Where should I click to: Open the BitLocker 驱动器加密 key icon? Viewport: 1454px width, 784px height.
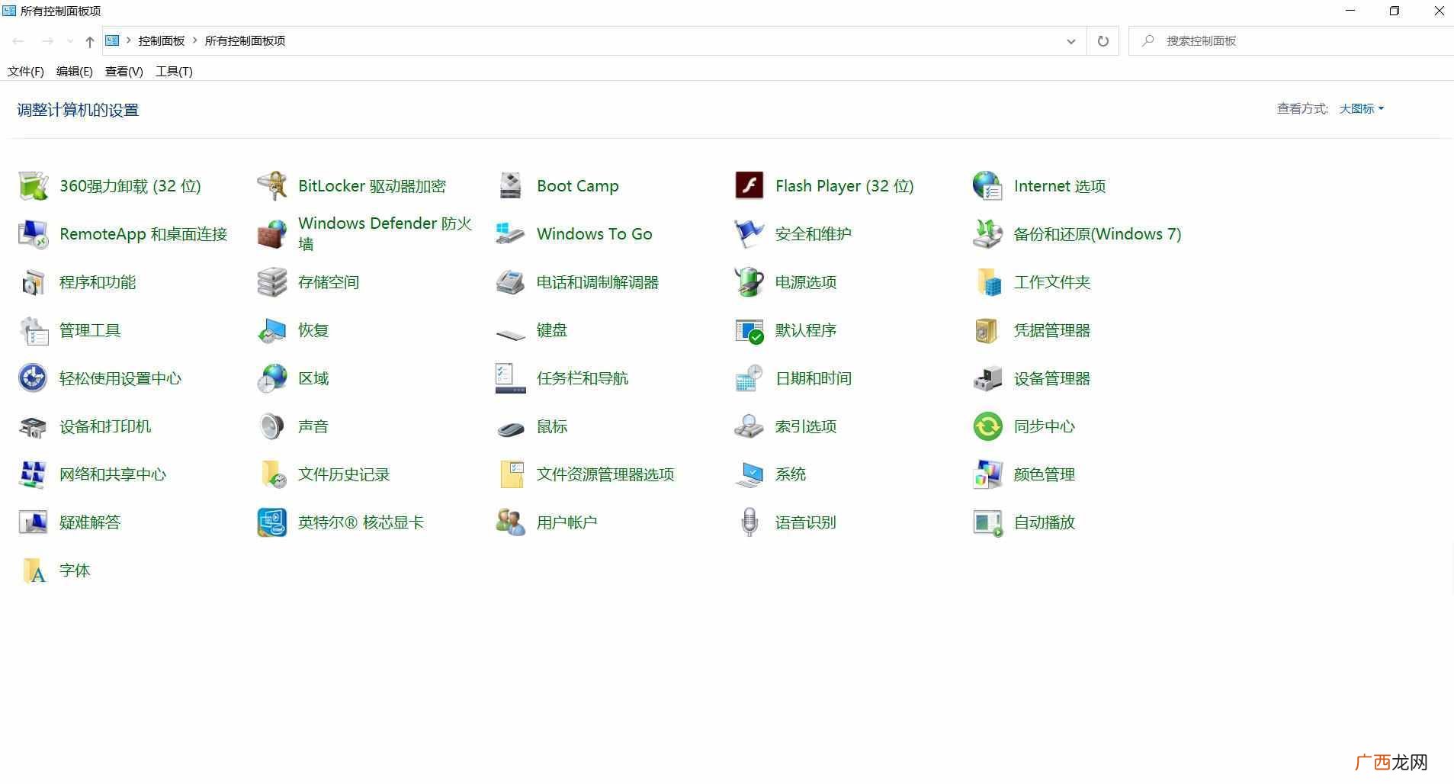pyautogui.click(x=271, y=186)
